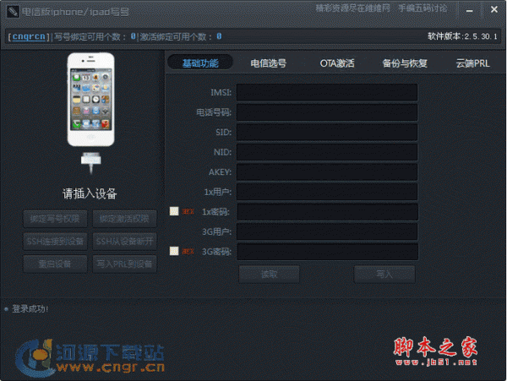The height and width of the screenshot is (381, 507).
Task: Focus the NID input field
Action: coord(327,152)
